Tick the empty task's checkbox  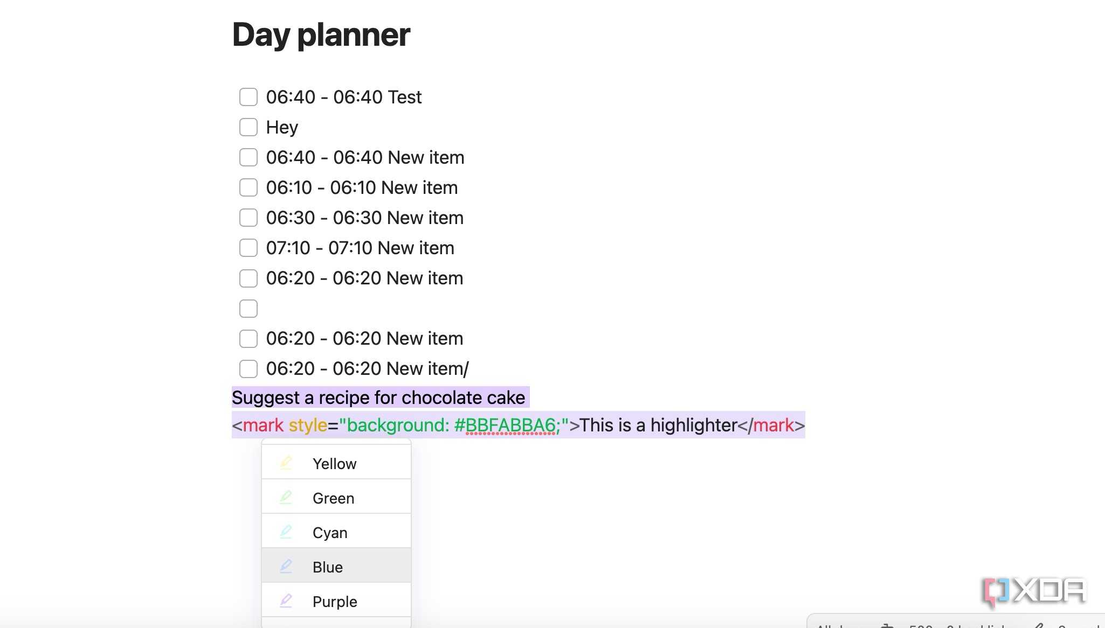pos(248,309)
